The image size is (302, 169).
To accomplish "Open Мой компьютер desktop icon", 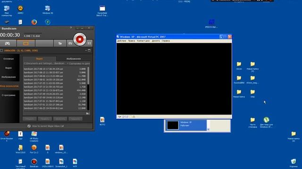I will (x=7, y=11).
